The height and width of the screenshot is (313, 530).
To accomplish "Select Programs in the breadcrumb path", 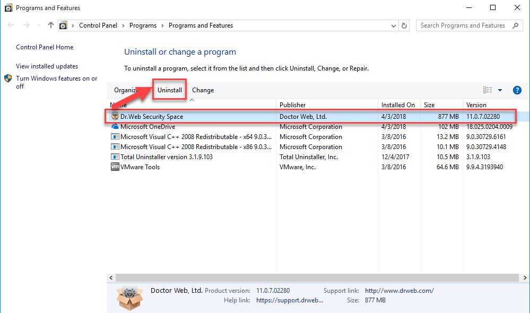I will (143, 25).
